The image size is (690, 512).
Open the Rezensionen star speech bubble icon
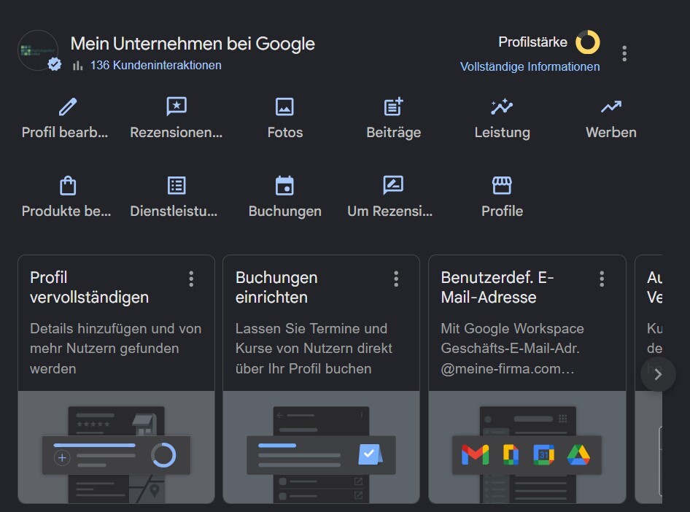pyautogui.click(x=177, y=106)
